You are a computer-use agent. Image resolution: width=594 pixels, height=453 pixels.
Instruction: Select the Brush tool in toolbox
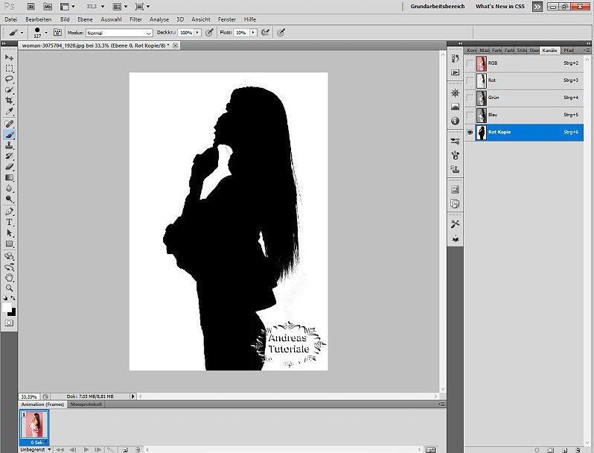(9, 135)
